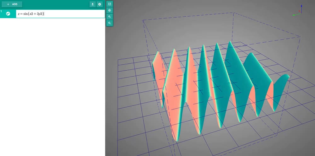Click the download icon in the header

point(93,4)
